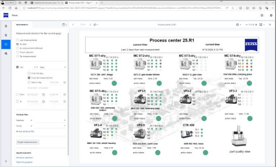
Task: Uncheck 'From last measurement' checkbox
Action: coord(29,78)
